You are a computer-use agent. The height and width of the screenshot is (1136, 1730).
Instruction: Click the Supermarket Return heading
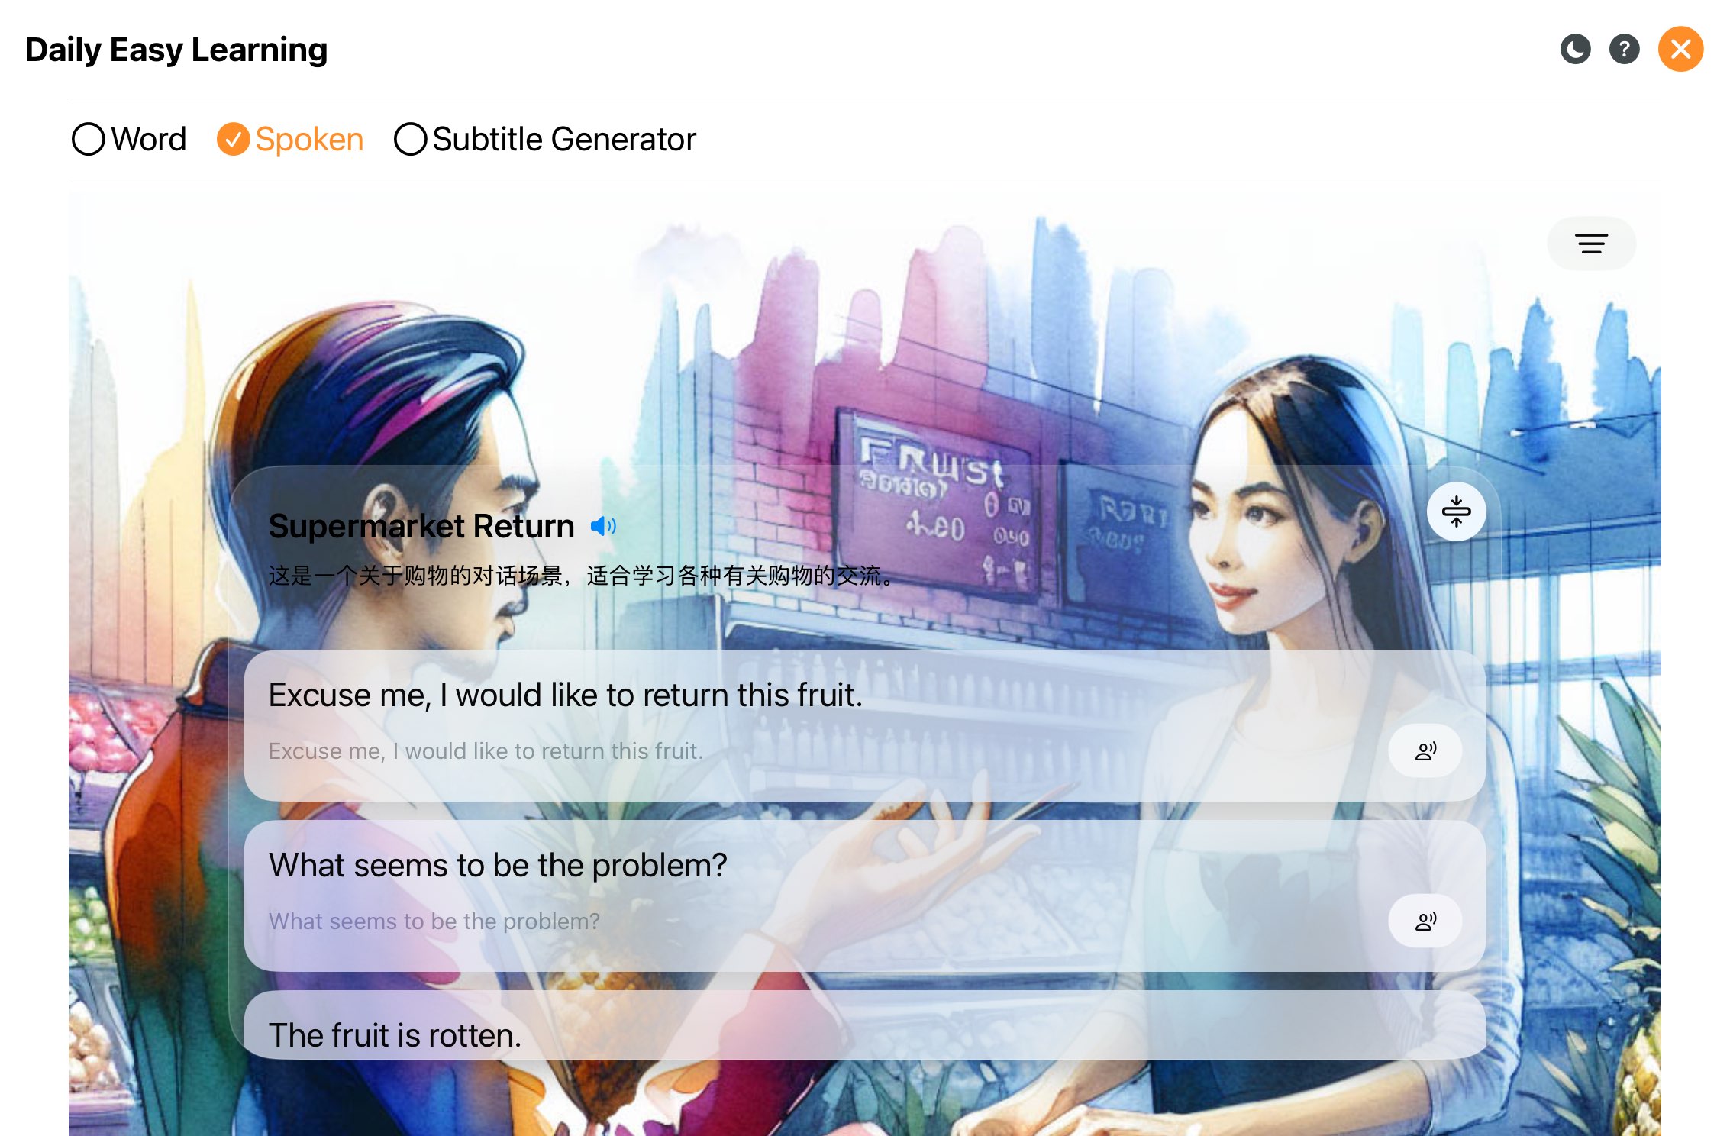coord(421,526)
